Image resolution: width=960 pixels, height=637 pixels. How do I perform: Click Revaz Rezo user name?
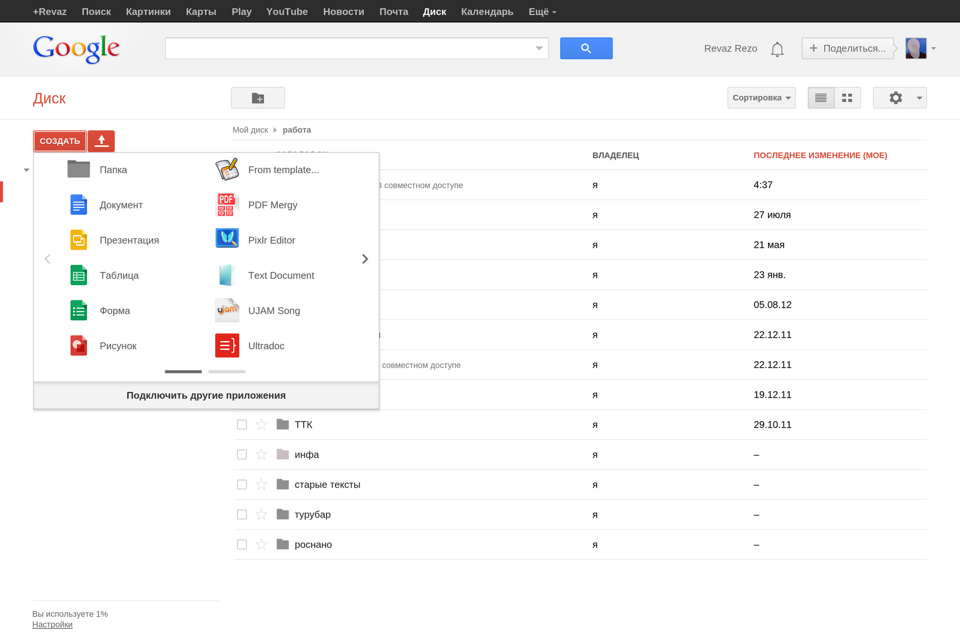730,48
